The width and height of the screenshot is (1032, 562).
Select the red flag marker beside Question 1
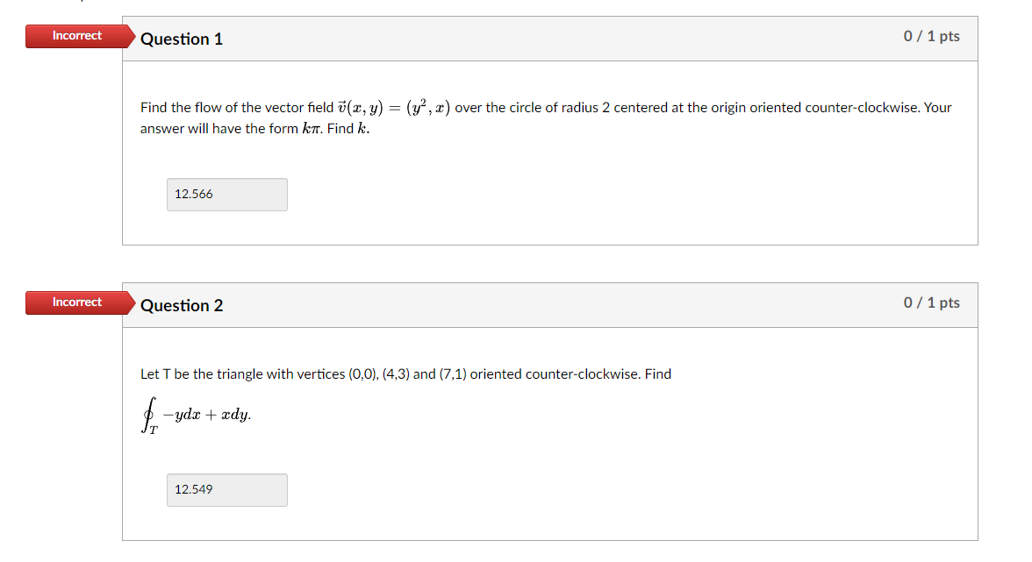click(x=76, y=36)
